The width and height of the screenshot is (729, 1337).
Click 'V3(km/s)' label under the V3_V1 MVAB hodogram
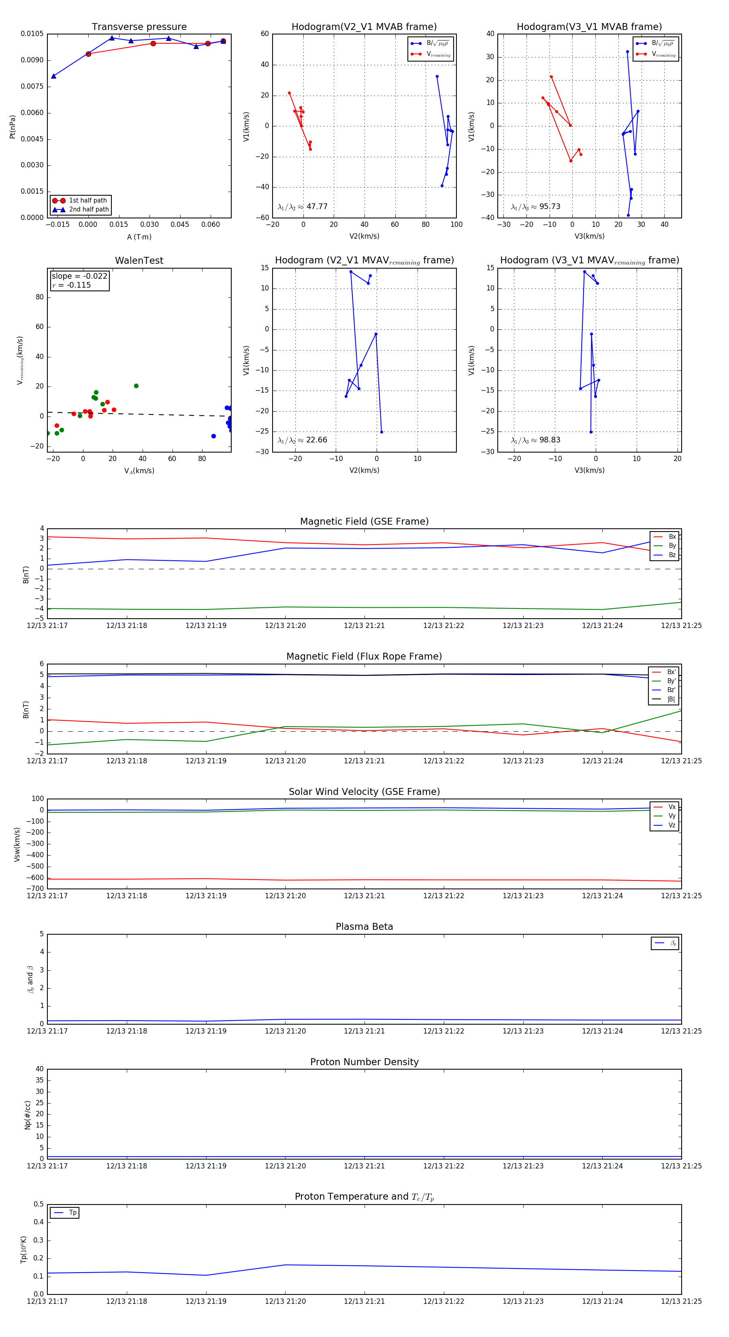589,237
